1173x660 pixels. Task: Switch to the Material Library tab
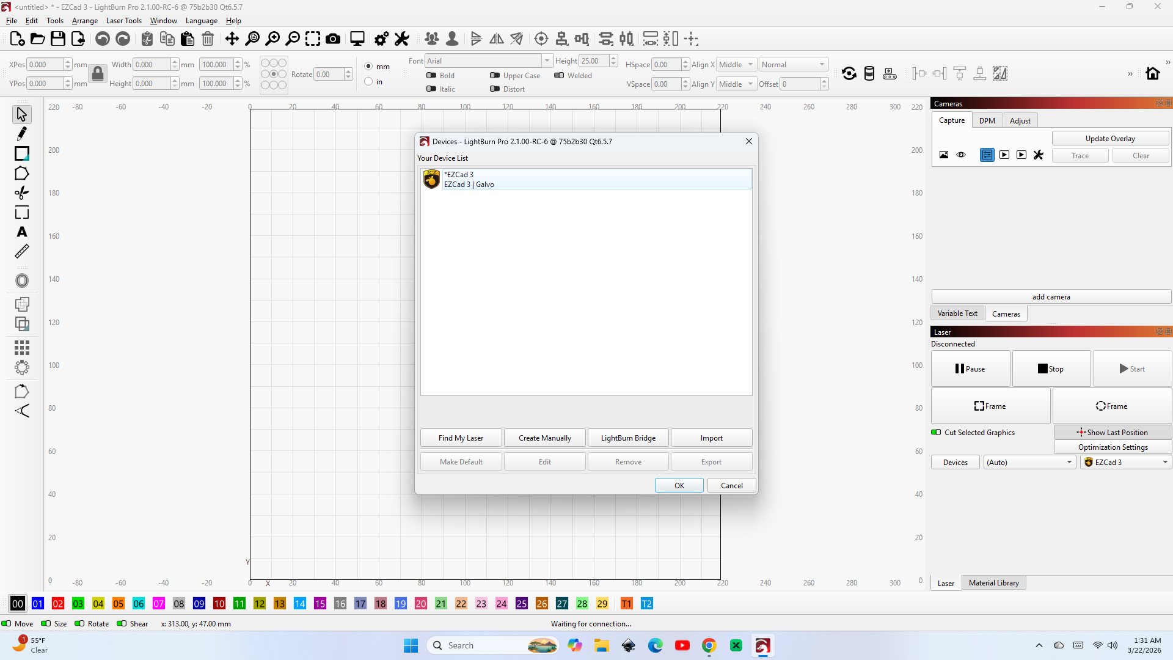coord(993,583)
